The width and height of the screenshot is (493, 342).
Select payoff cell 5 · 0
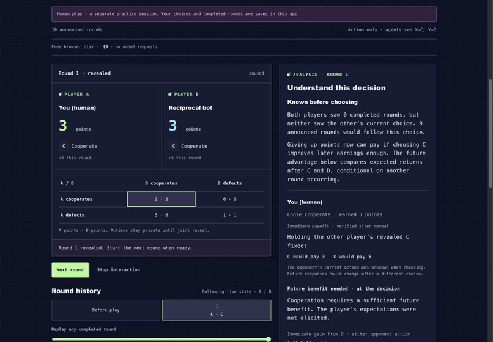[x=161, y=215]
